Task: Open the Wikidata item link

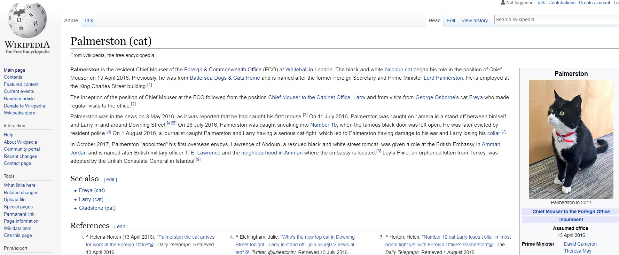Action: [17, 228]
